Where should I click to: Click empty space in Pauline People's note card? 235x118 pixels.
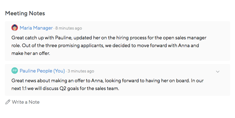point(172,89)
